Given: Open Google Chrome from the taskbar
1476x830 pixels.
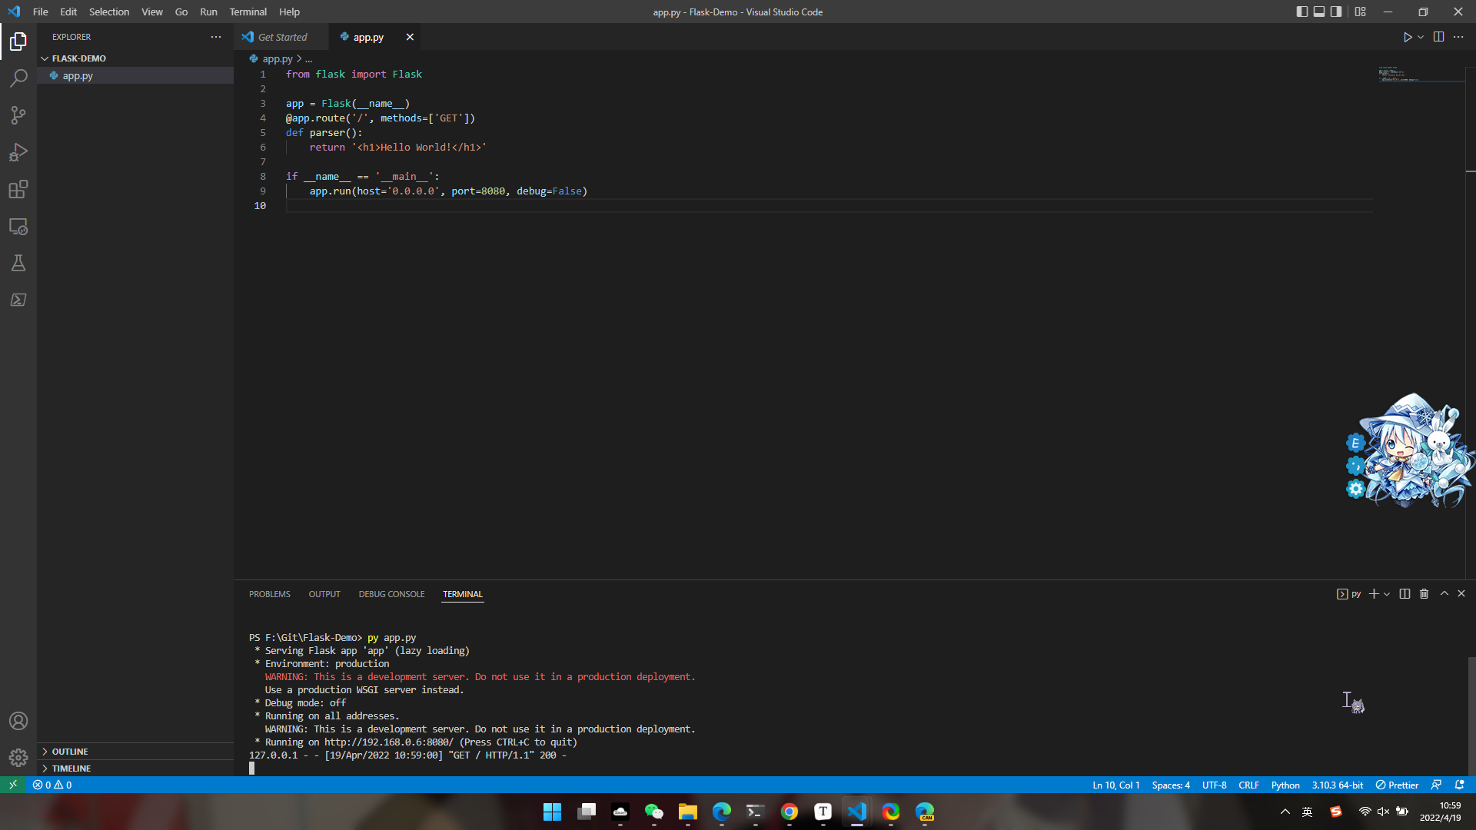Looking at the screenshot, I should point(790,812).
